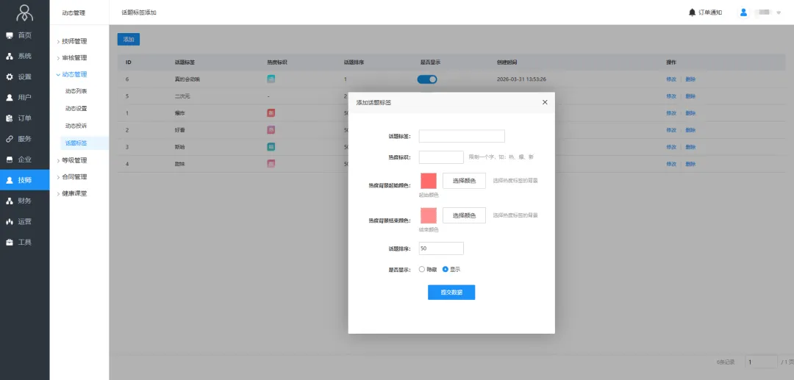794x380 pixels.
Task: Click the 系统 system icon
Action: pos(10,56)
